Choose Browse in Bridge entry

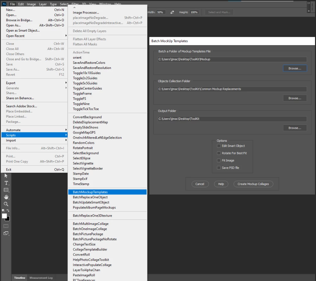34,20
